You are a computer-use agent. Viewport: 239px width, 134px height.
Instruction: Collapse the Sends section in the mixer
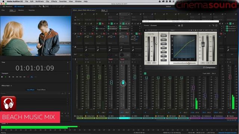pyautogui.click(x=73, y=34)
